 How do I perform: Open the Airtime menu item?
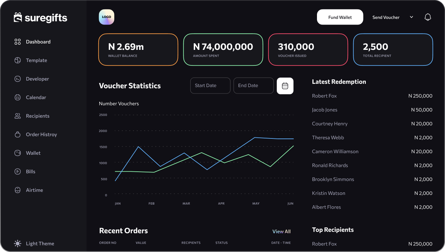[x=34, y=190]
